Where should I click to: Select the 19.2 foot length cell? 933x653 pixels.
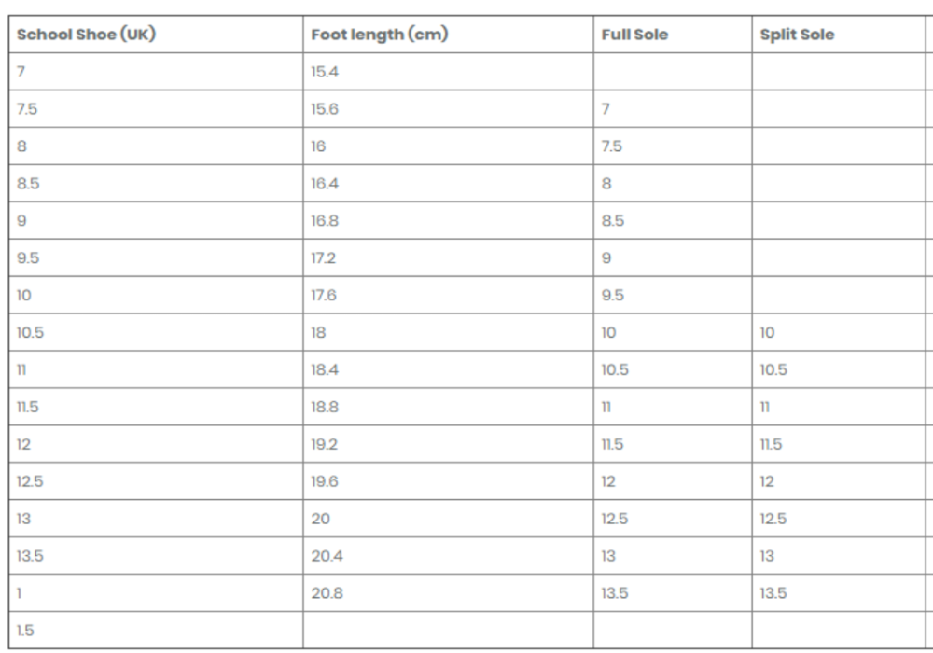coord(323,445)
